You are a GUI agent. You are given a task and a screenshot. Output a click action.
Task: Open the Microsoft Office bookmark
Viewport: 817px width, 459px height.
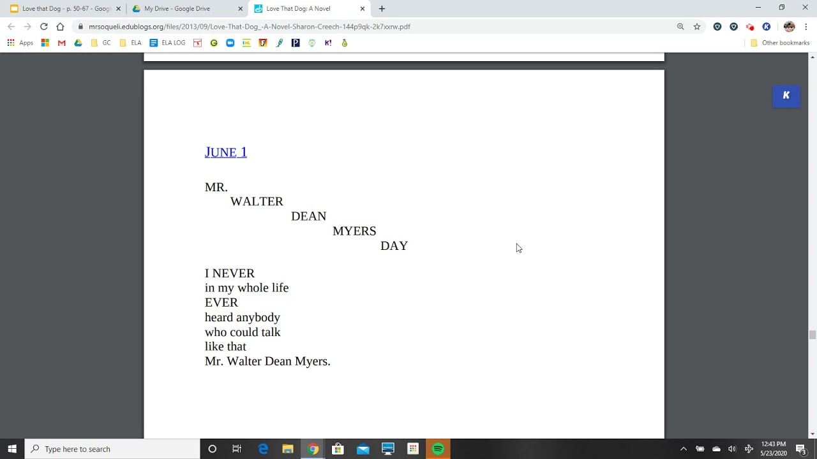tap(45, 43)
